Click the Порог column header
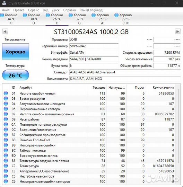Screen dimensions: 183x187 (136, 88)
